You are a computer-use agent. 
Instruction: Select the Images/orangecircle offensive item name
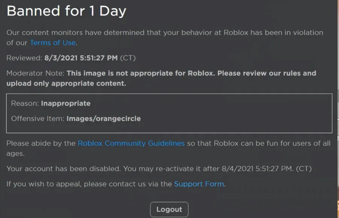(104, 119)
